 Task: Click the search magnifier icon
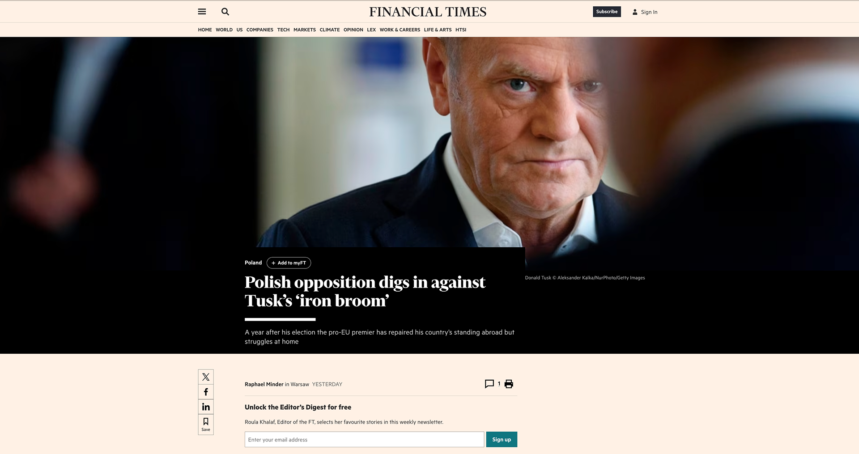pyautogui.click(x=225, y=12)
